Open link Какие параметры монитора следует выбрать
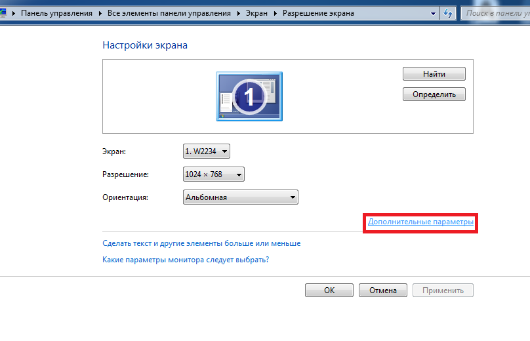 [x=186, y=260]
